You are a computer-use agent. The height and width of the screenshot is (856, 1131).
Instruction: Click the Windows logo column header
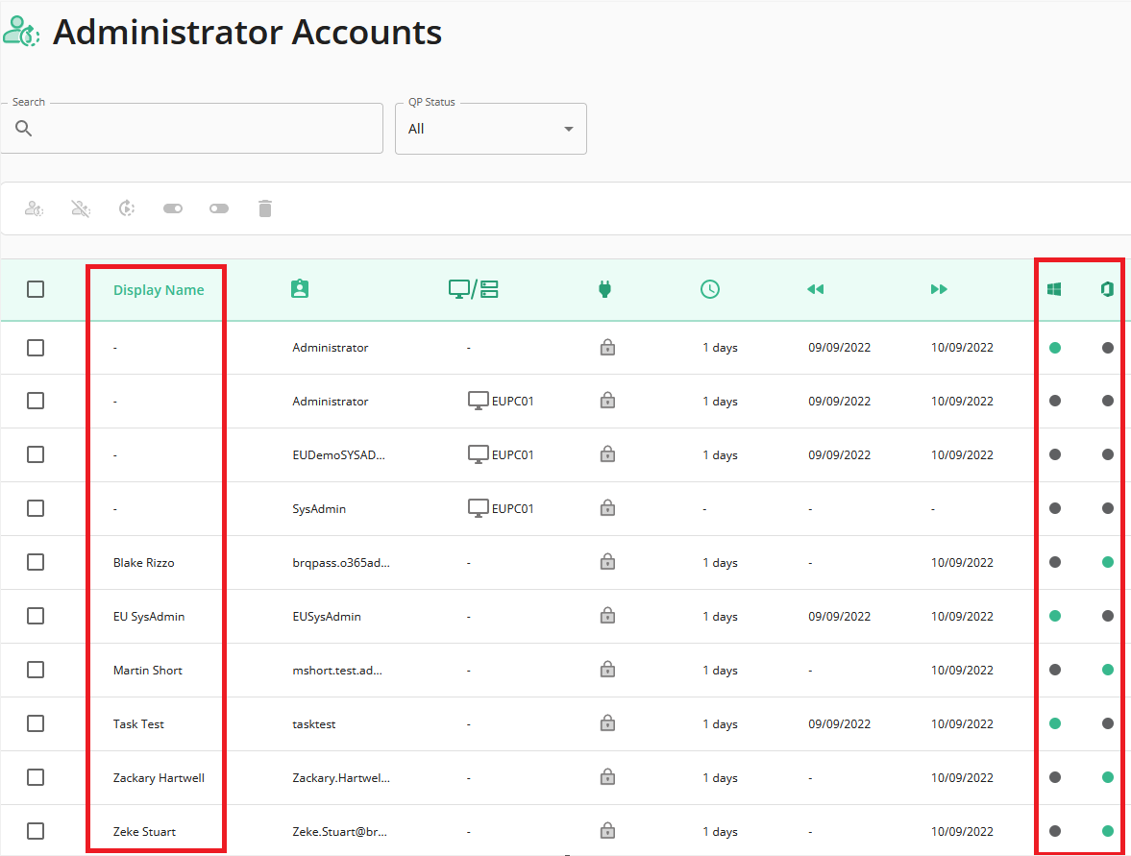tap(1054, 289)
